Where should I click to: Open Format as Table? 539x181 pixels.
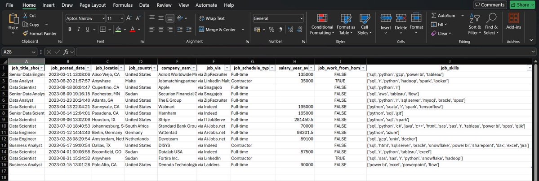pos(346,24)
